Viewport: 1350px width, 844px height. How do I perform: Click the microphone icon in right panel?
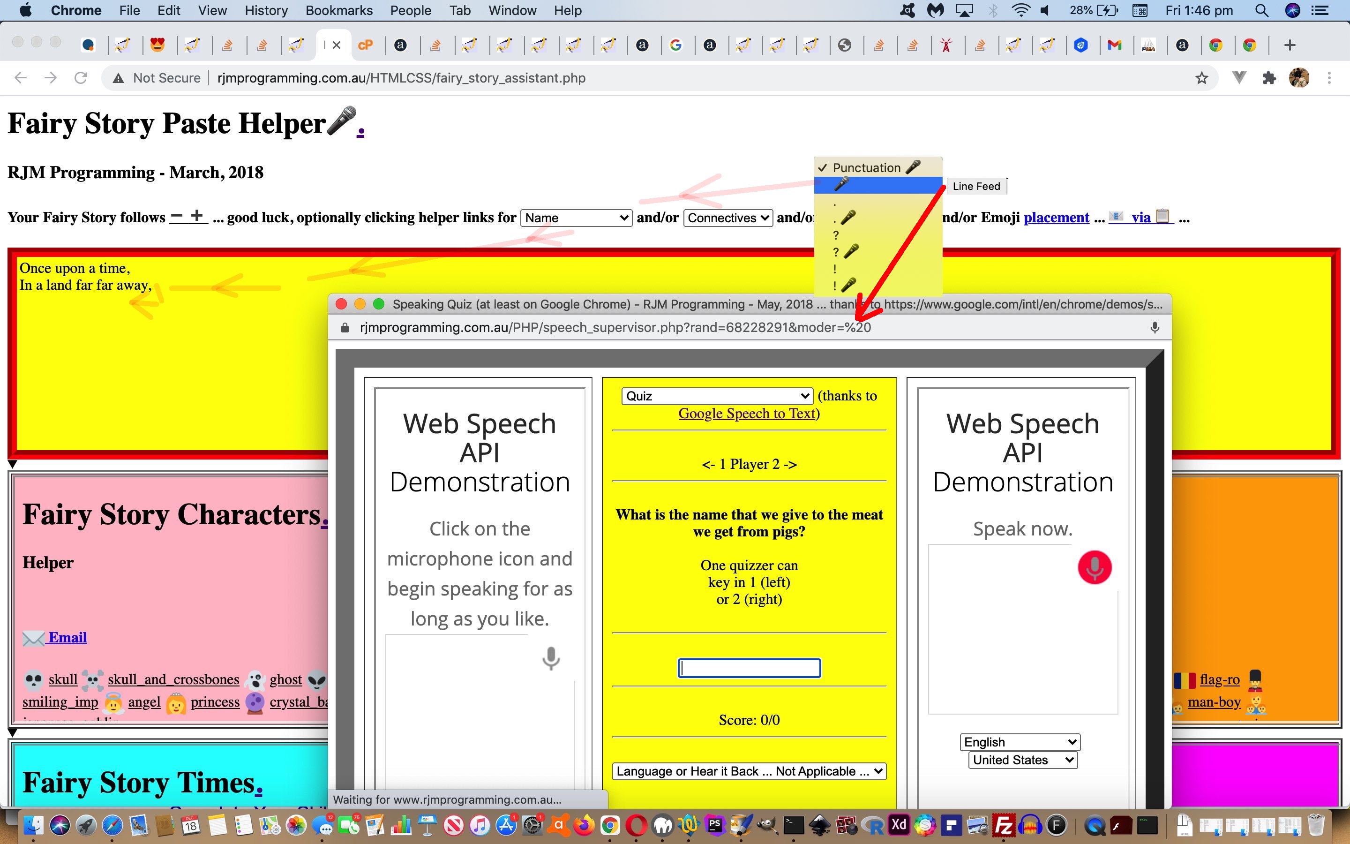[1095, 567]
